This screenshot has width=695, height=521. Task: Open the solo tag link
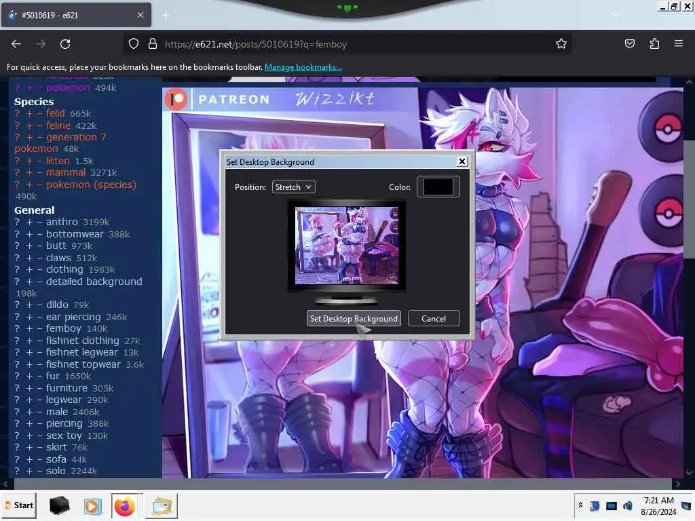pyautogui.click(x=56, y=471)
